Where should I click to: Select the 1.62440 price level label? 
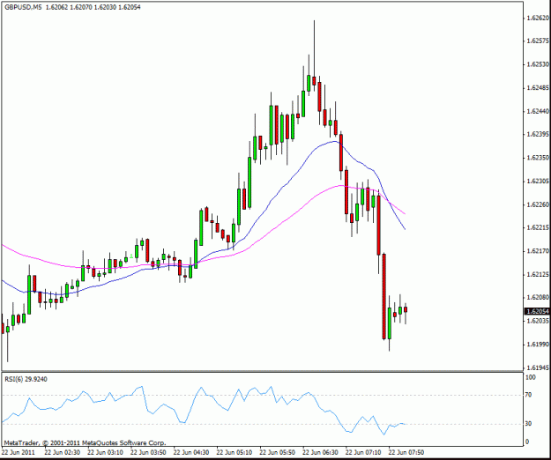[x=538, y=111]
